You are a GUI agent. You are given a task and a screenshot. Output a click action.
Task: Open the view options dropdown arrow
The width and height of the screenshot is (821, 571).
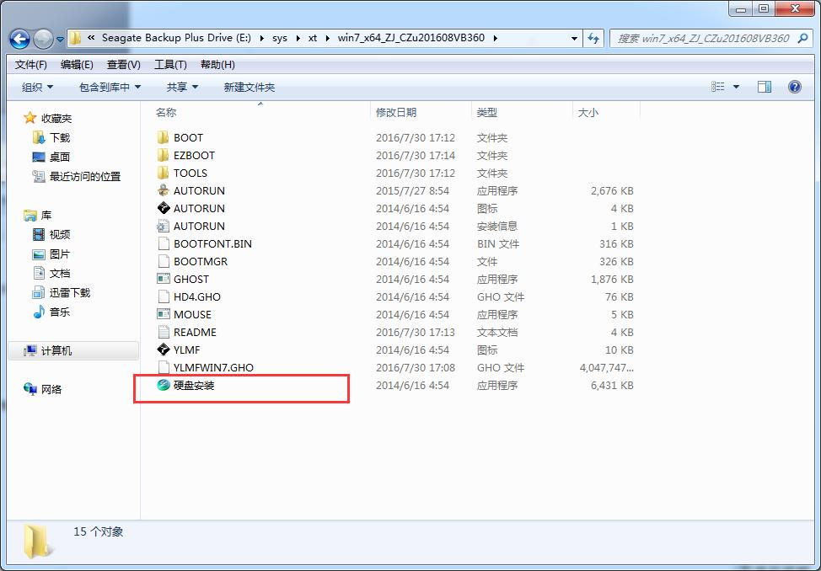point(736,87)
